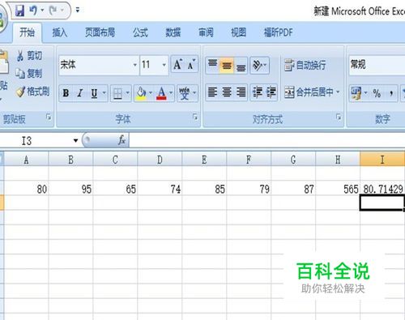This screenshot has height=320, width=405.
Task: Click the percent style icon
Action: pos(377,93)
